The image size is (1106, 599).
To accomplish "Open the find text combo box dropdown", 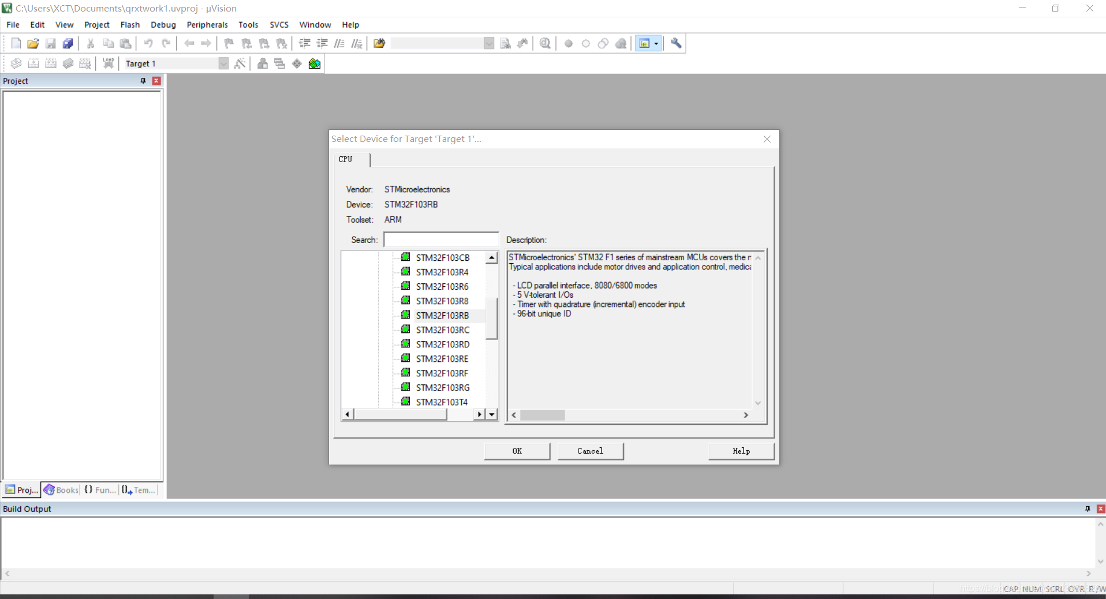I will tap(489, 43).
